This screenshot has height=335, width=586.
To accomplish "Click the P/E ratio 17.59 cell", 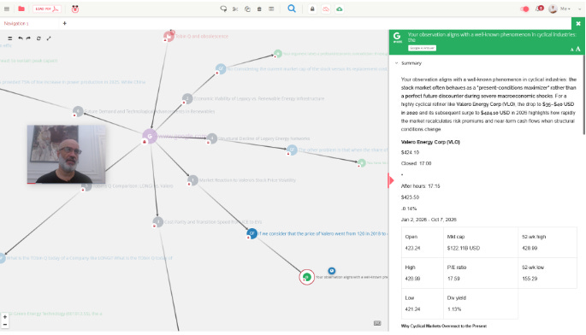I will [481, 273].
